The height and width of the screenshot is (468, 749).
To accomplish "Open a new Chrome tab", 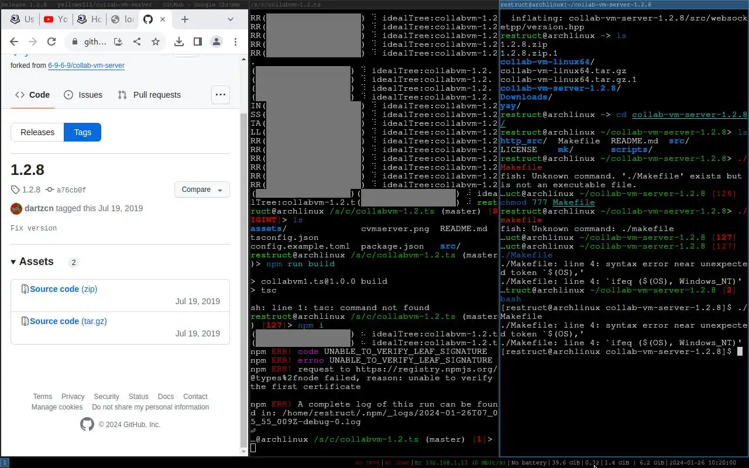I will tap(185, 19).
